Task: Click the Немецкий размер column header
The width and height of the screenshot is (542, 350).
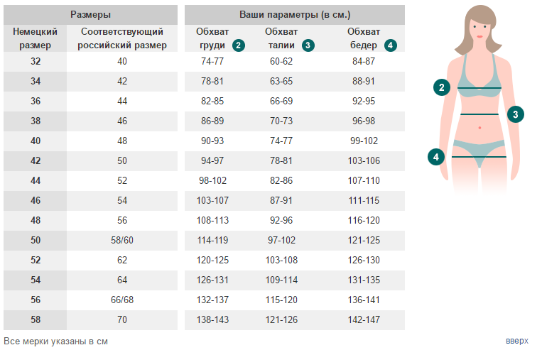Action: pos(36,38)
